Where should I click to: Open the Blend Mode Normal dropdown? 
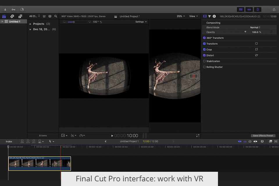click(x=255, y=27)
